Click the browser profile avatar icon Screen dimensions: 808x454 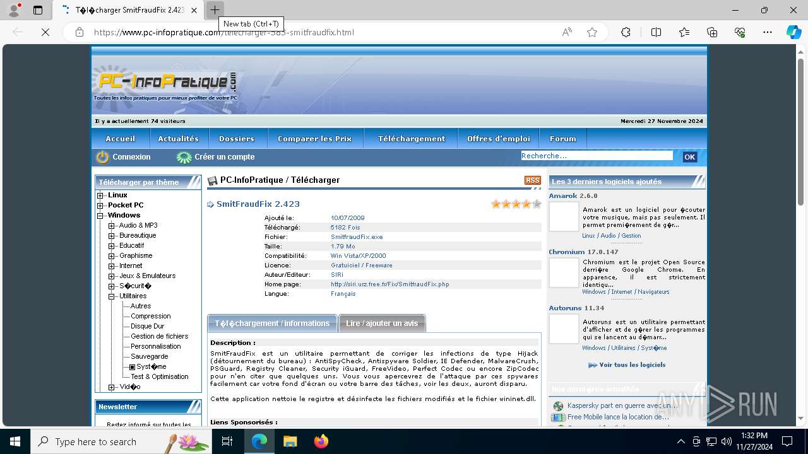14,10
